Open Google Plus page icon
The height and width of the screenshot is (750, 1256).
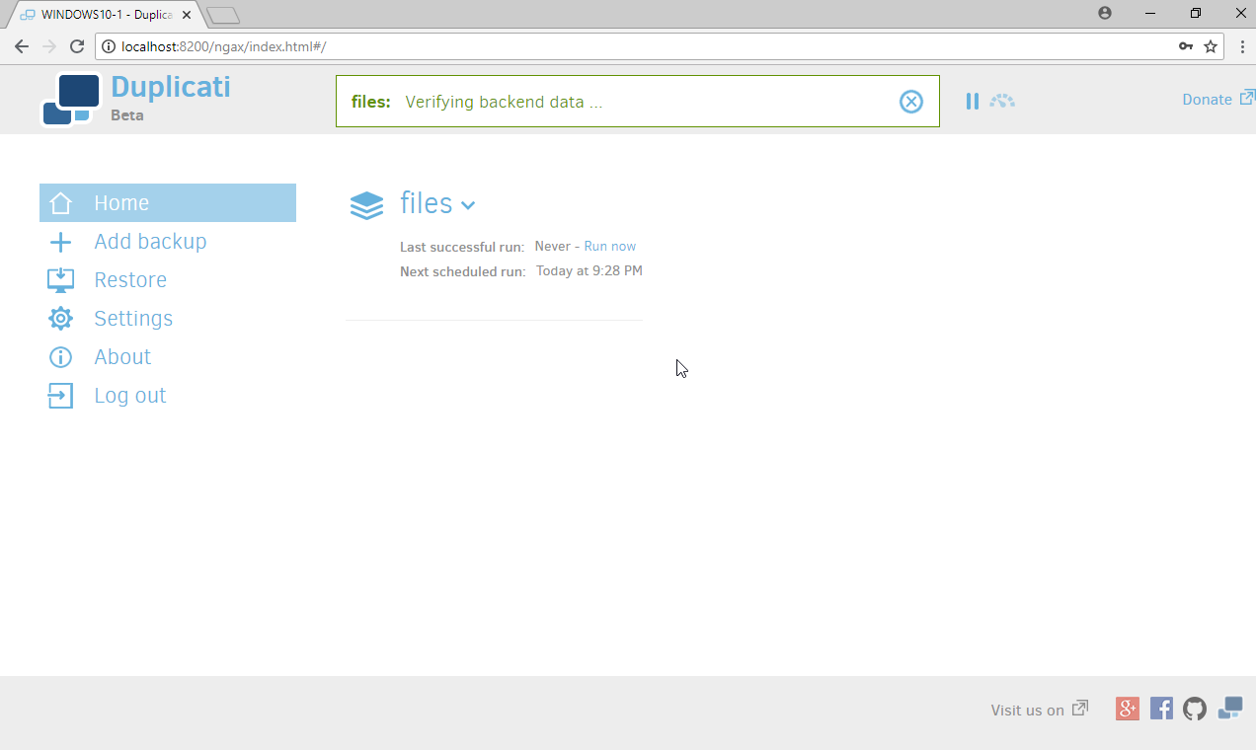pyautogui.click(x=1128, y=709)
